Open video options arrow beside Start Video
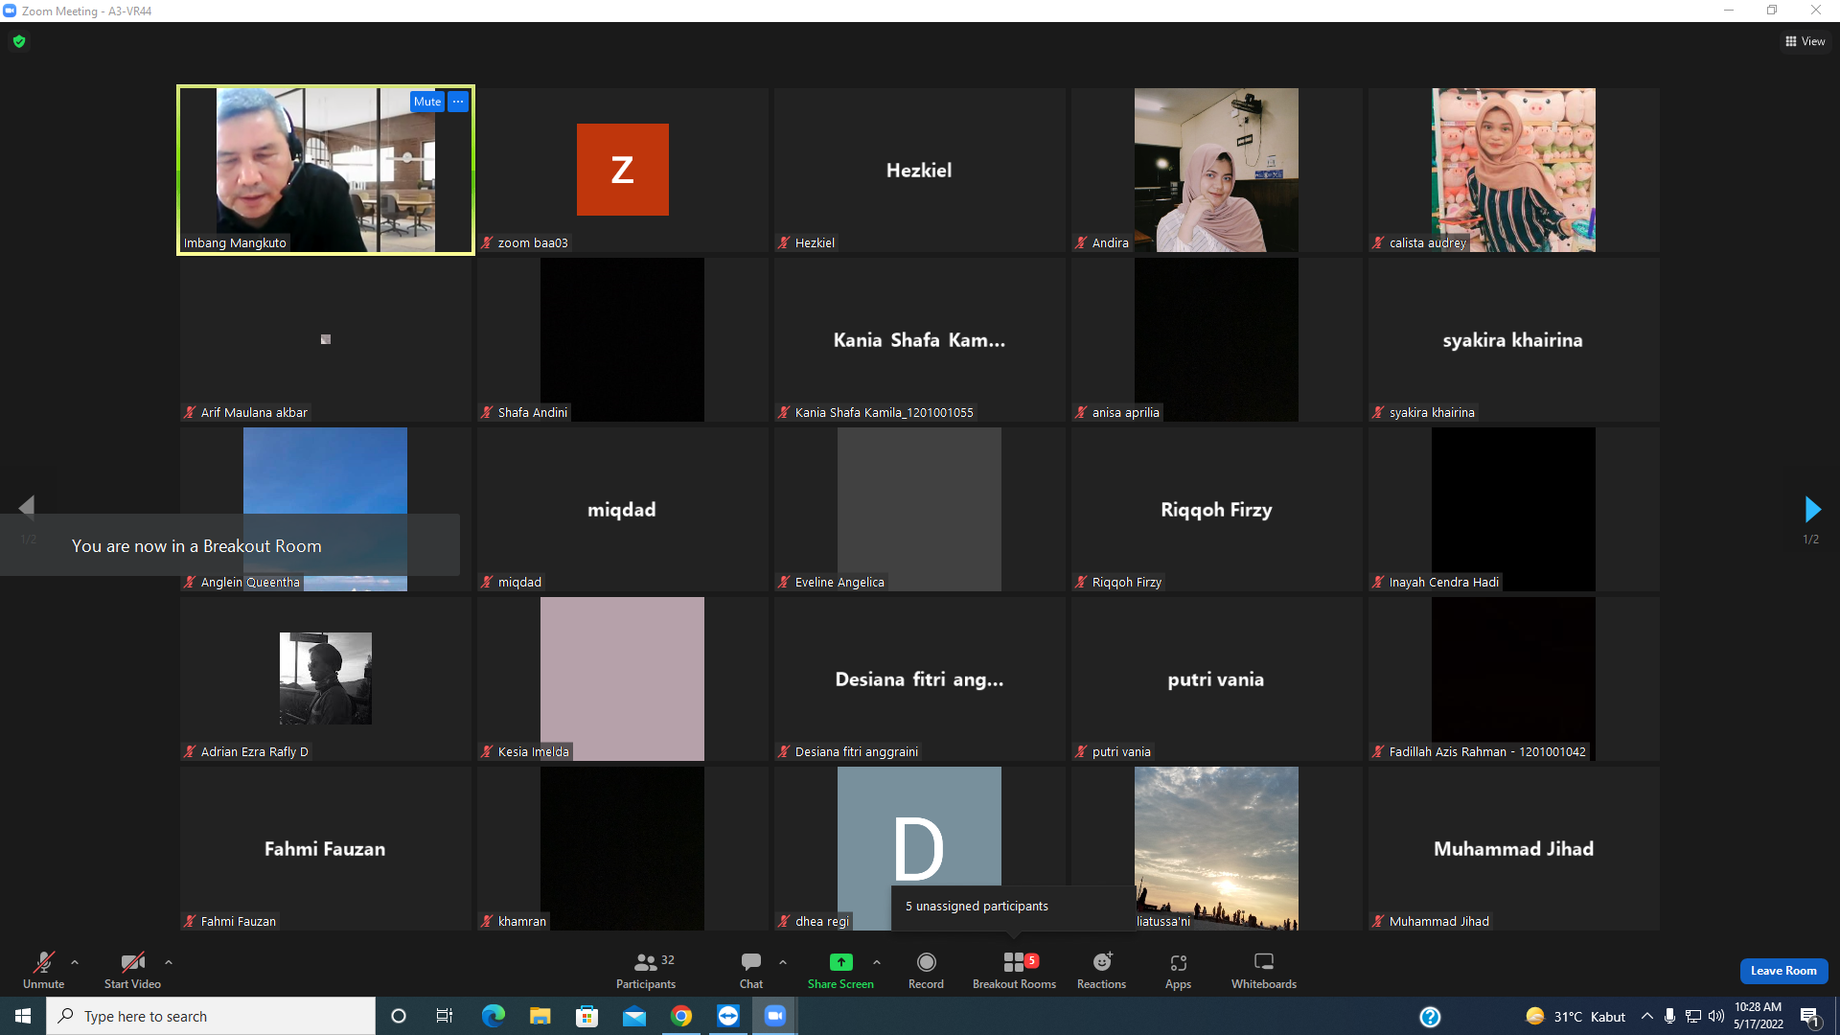 click(169, 962)
